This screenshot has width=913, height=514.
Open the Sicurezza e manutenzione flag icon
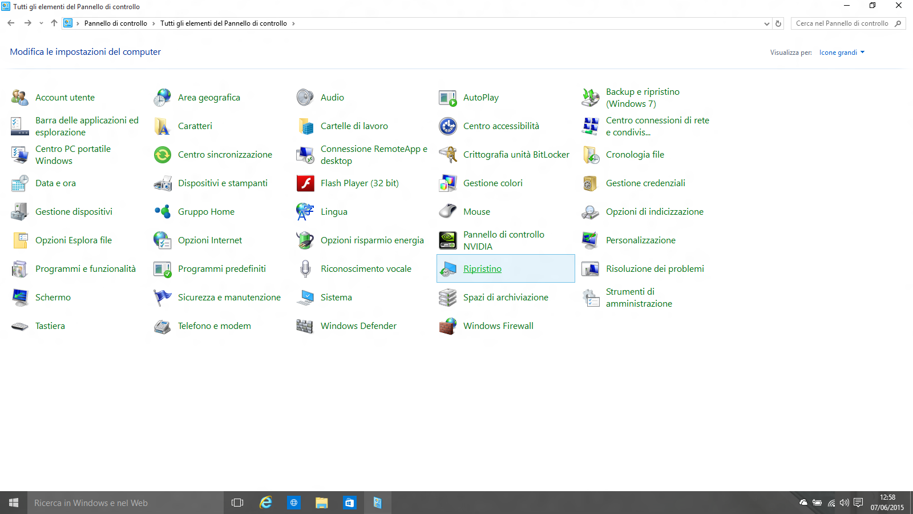(163, 298)
